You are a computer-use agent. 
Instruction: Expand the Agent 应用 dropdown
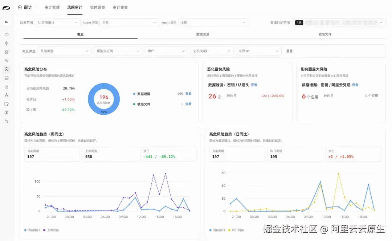coord(213,23)
